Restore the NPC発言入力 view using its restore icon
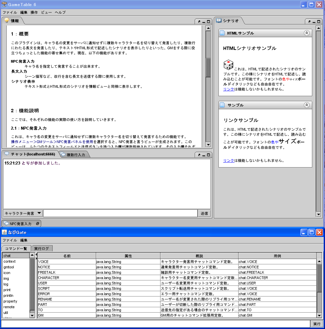325x329 pixels. point(38,224)
